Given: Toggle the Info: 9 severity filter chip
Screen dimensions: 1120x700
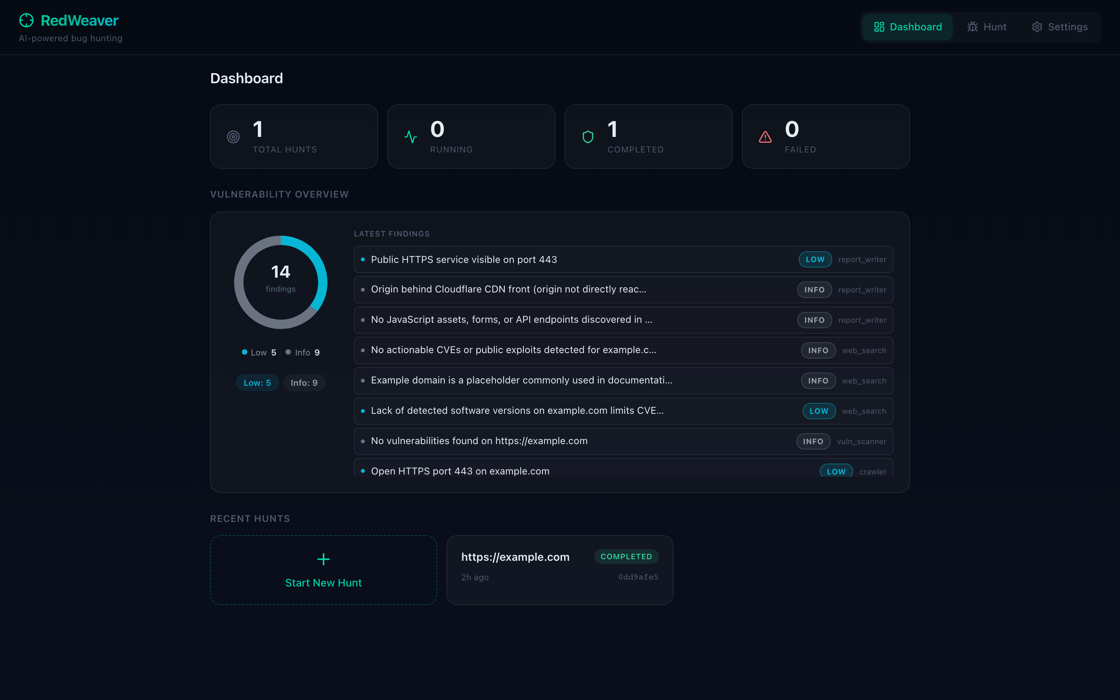Looking at the screenshot, I should (304, 382).
